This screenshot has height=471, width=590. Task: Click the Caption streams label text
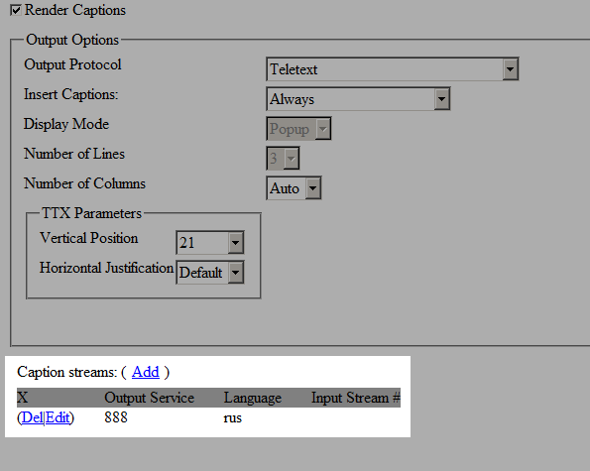click(x=67, y=372)
